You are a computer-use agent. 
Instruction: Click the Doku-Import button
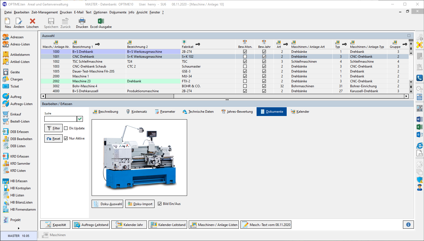pos(140,204)
